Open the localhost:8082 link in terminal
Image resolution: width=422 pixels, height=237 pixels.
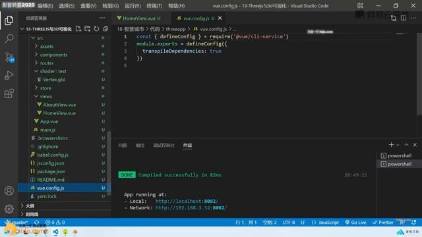187,201
